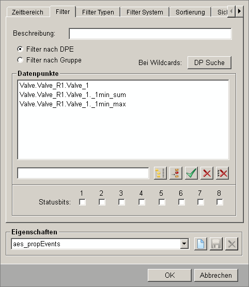249x287 pixels.
Task: Cancel the dialog with Abbrechen
Action: (x=216, y=275)
